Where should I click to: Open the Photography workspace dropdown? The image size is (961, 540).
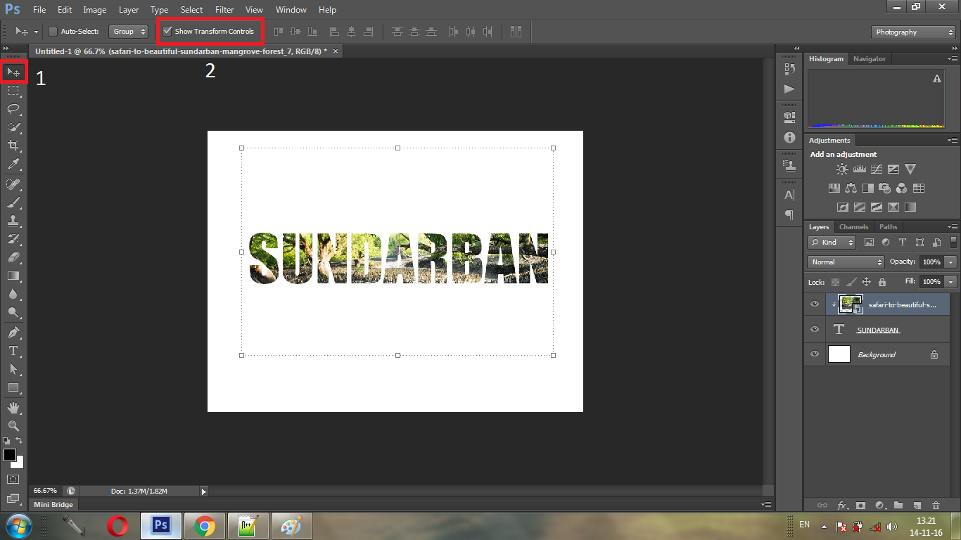click(x=912, y=32)
